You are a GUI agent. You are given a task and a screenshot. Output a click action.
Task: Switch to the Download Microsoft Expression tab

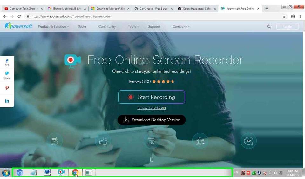pyautogui.click(x=110, y=9)
